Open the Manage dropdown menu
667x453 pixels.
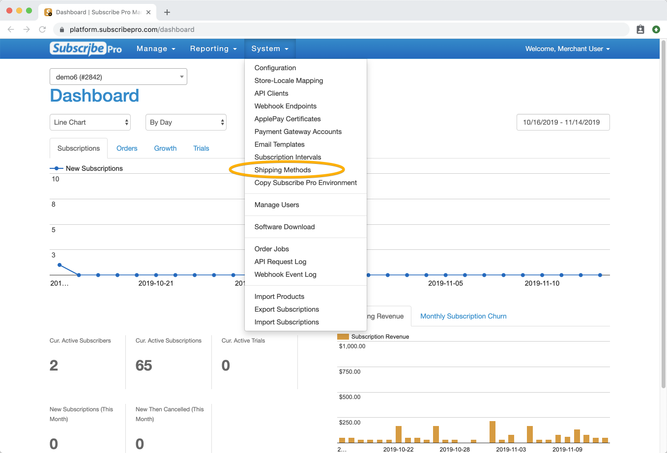pyautogui.click(x=156, y=49)
